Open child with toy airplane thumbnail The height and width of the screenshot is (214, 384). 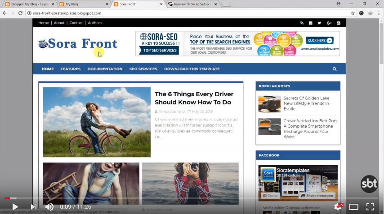pos(91,184)
